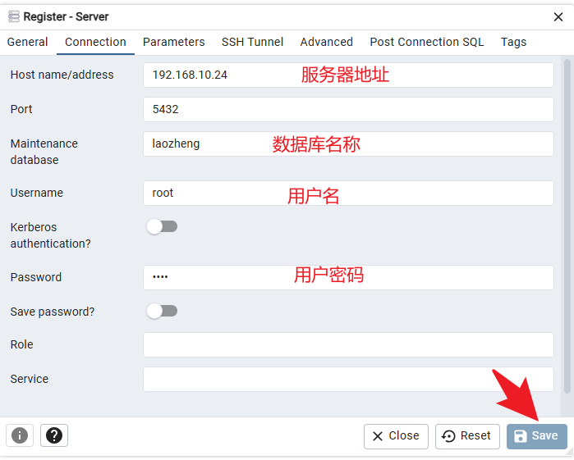
Task: Go to the Advanced tab
Action: point(326,42)
